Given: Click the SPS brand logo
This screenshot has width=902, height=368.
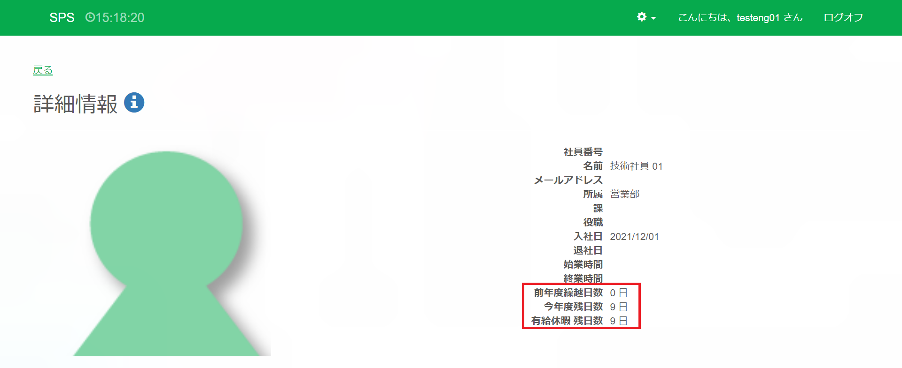Looking at the screenshot, I should click(62, 17).
